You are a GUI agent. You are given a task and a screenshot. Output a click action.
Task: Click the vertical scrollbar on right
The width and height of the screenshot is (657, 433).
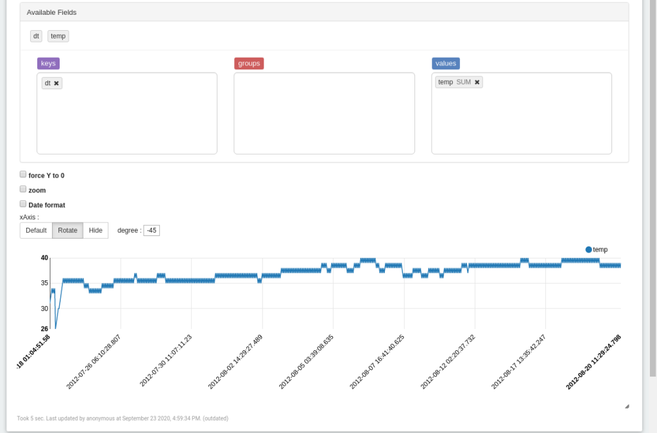click(653, 192)
